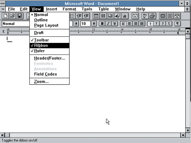
Task: Choose Page Layout from the View menu
Action: 49,25
